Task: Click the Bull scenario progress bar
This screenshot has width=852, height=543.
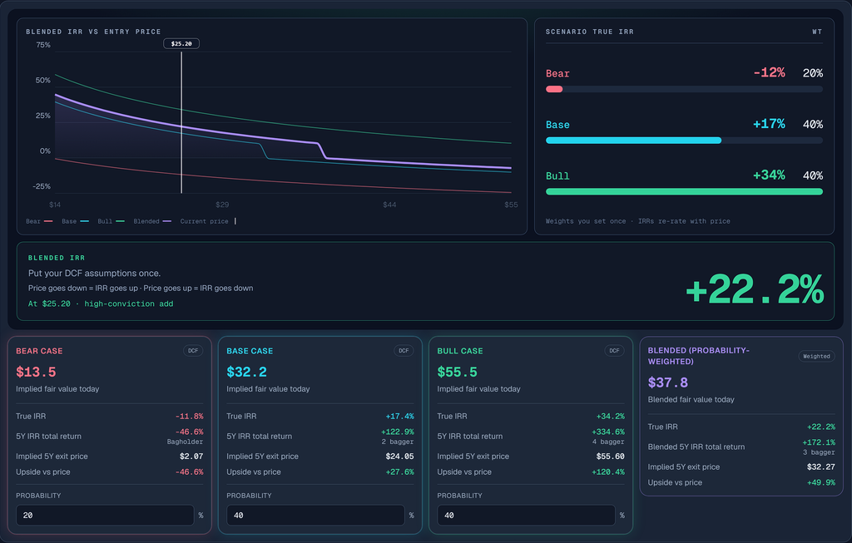Action: (684, 192)
